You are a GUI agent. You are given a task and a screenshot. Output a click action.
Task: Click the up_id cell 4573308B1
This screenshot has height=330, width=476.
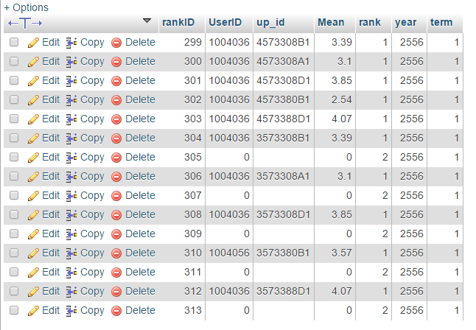point(283,42)
